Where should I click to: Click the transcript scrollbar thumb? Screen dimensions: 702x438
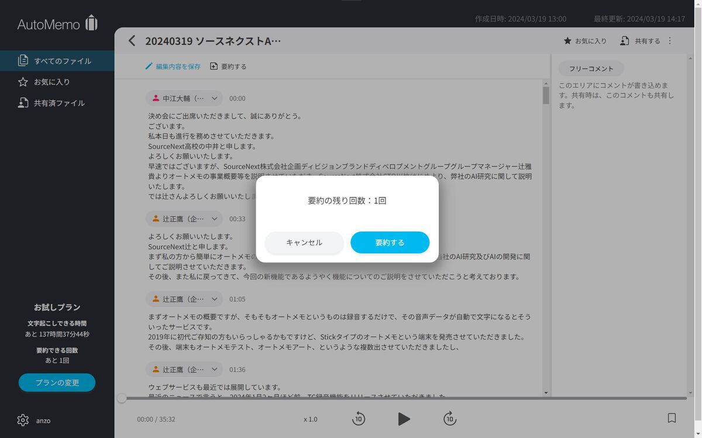546,95
